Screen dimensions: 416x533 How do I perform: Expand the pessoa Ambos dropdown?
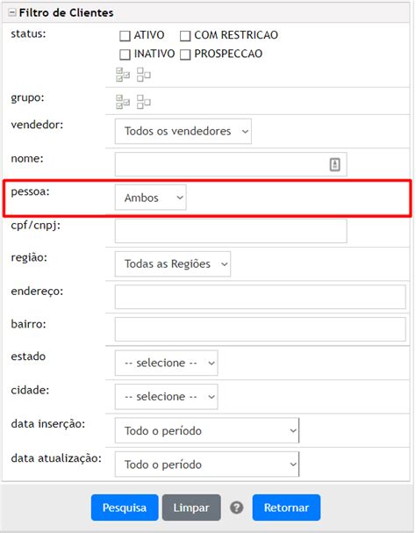tap(151, 198)
